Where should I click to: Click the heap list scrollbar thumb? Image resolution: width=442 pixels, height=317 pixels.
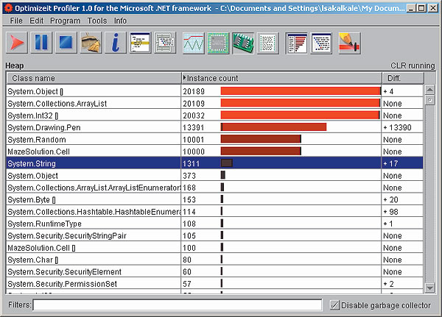[x=429, y=100]
